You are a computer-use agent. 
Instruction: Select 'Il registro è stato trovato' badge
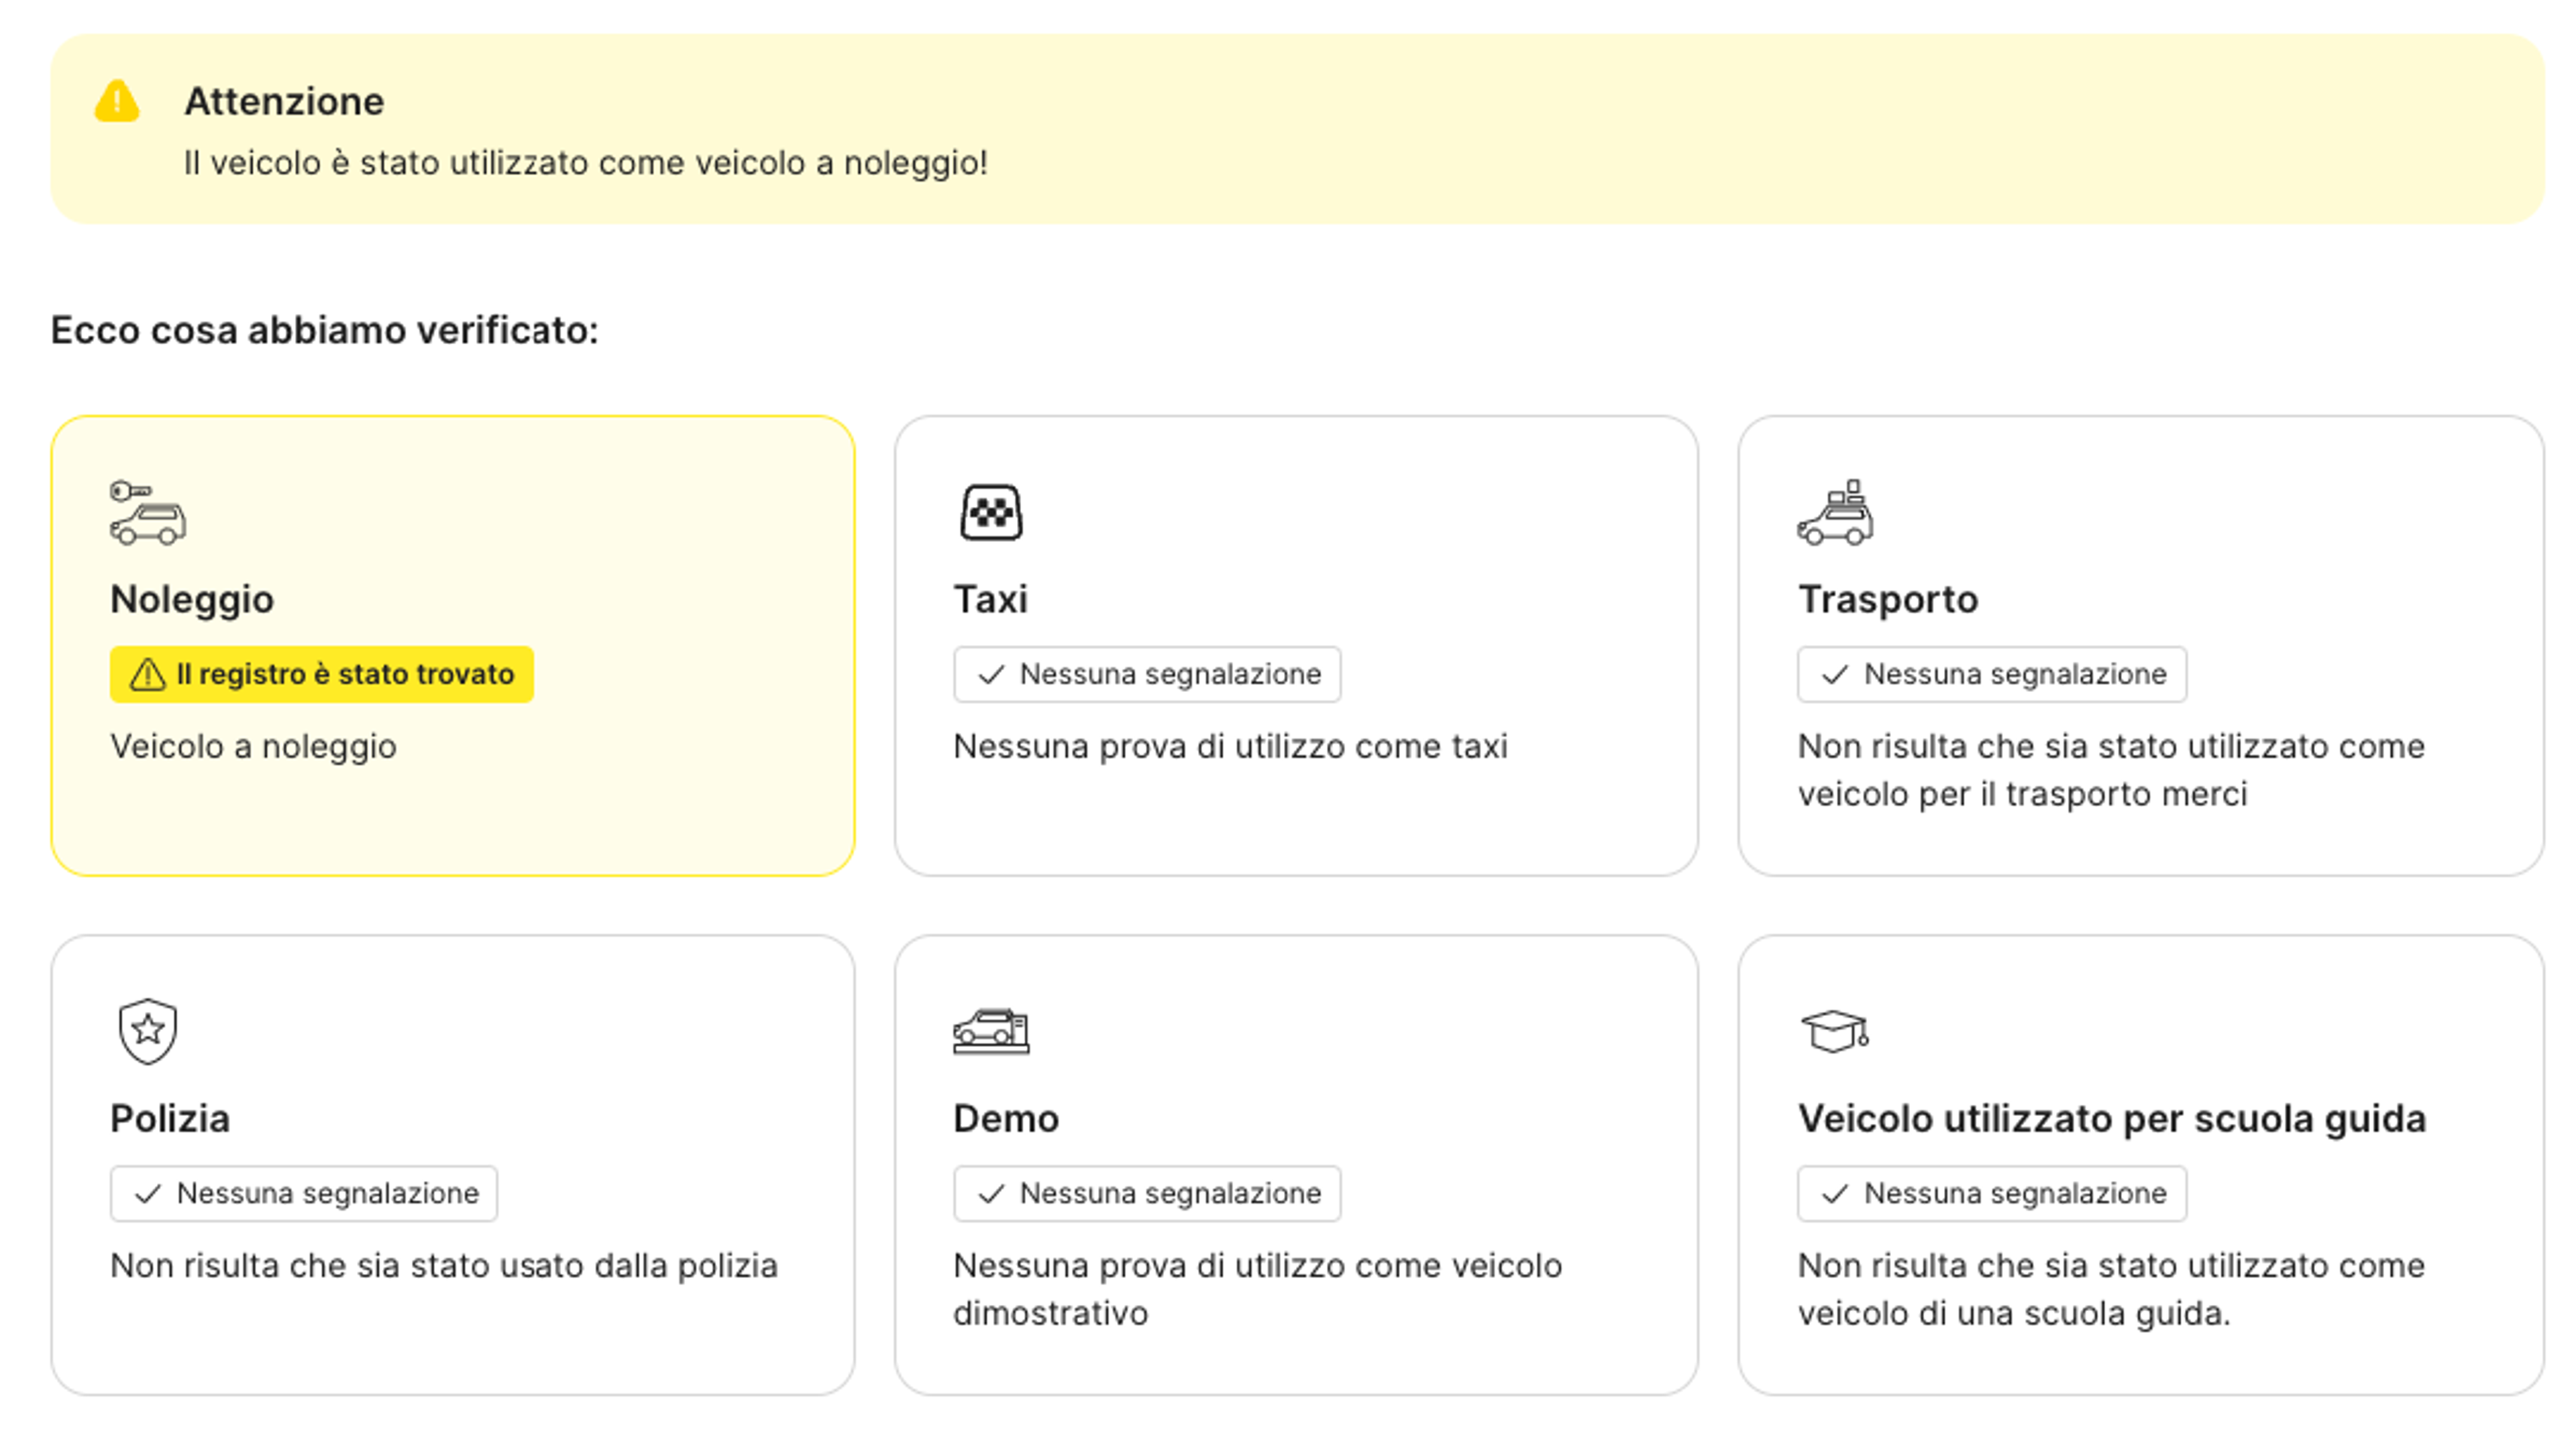coord(321,675)
